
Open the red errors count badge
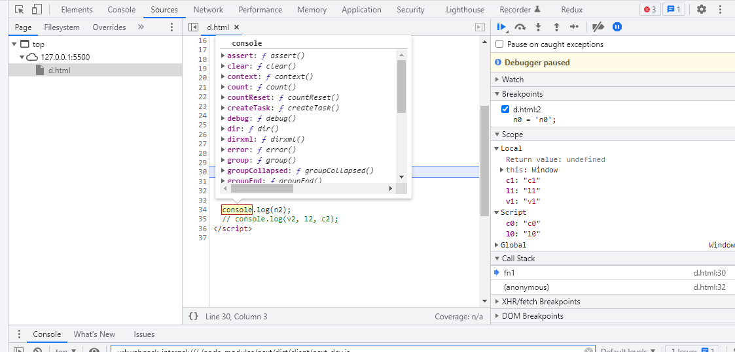click(x=649, y=9)
